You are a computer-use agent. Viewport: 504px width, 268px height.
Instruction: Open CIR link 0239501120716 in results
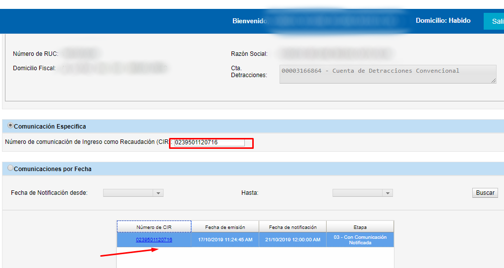(x=154, y=240)
